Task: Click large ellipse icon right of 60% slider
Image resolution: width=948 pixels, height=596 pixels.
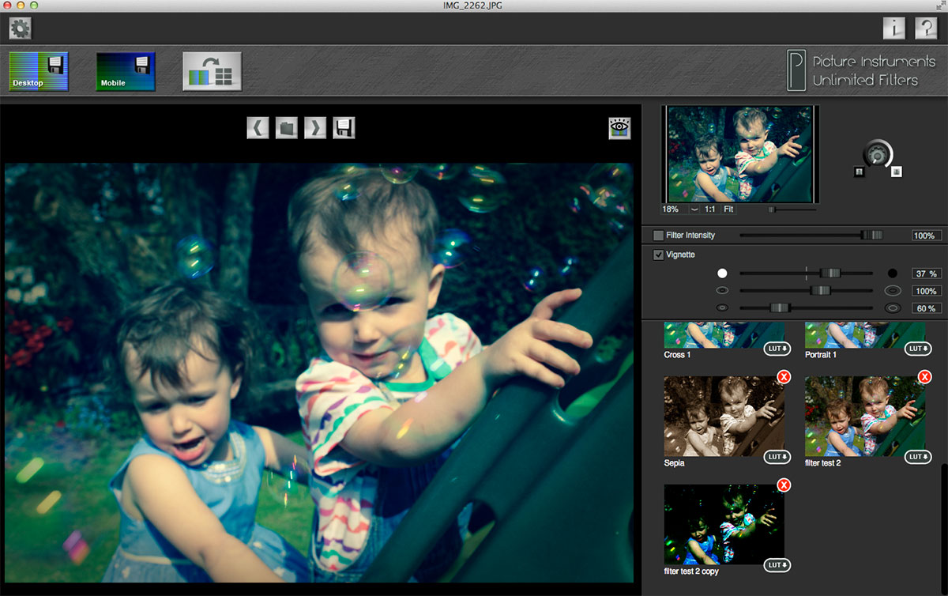Action: 893,307
